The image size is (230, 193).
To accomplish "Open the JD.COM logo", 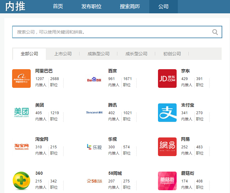I will click(x=167, y=79).
